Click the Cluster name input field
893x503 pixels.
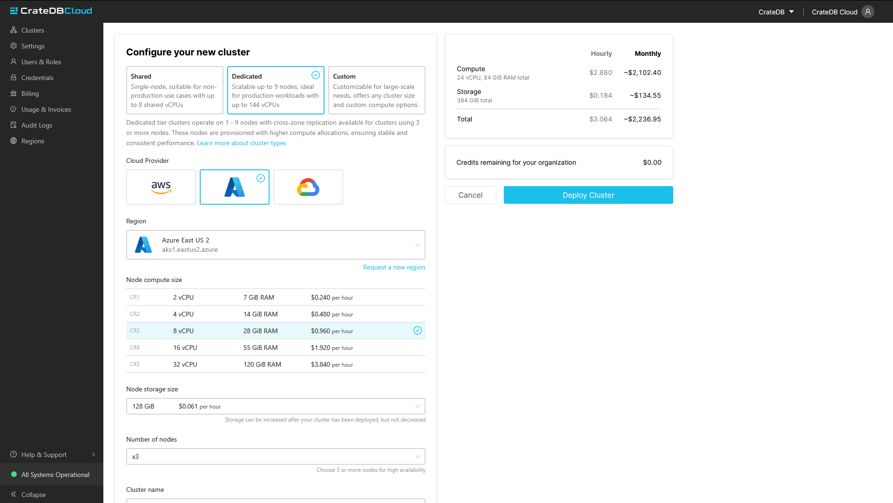point(276,502)
